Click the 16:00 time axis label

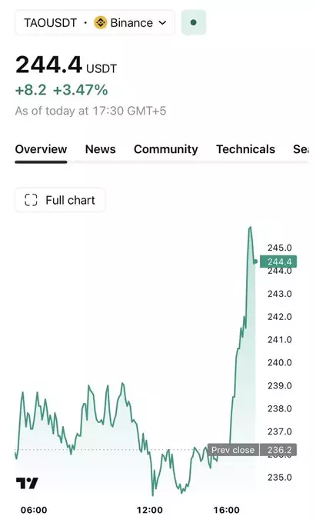tap(226, 510)
